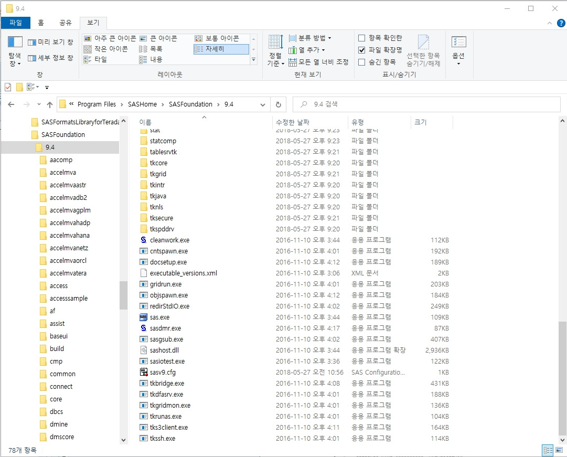Switch to the Share (공유) ribbon tab
This screenshot has height=457, width=567.
point(66,23)
